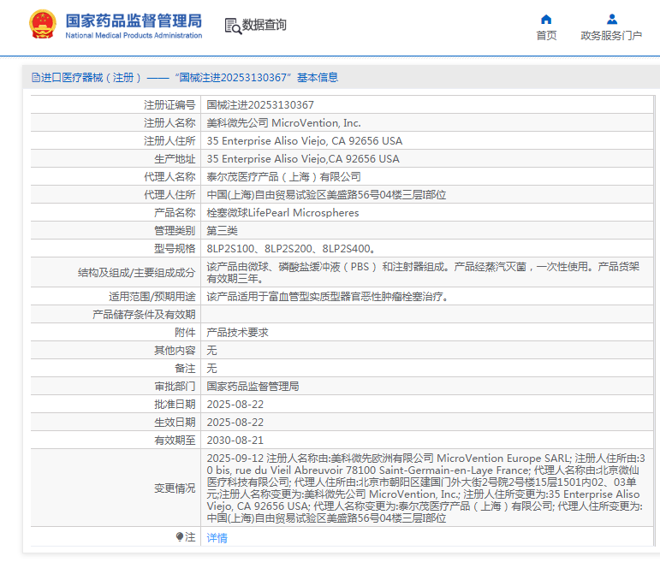Click the lightbulb icon beside 注

(x=180, y=537)
